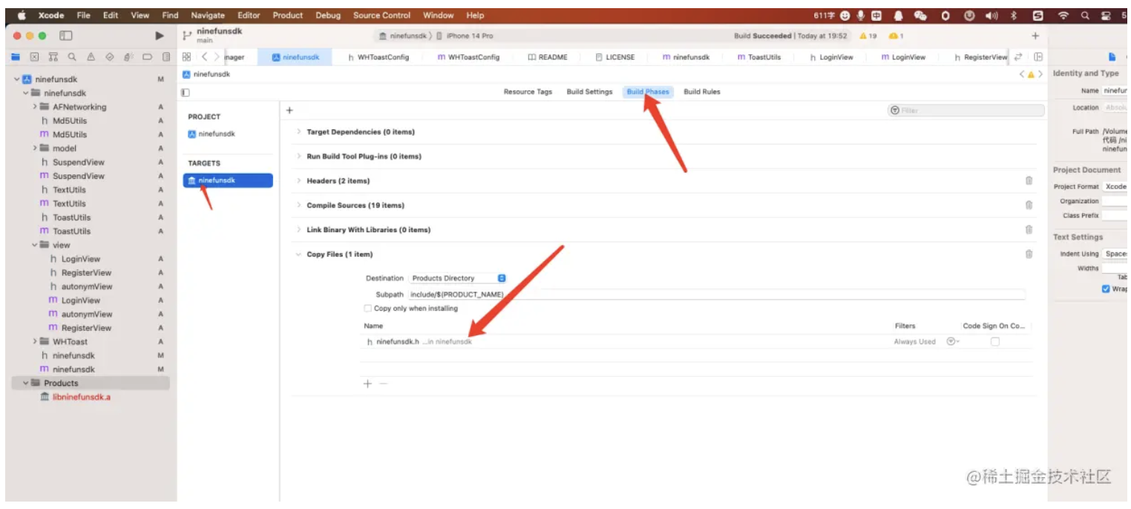The image size is (1131, 509).
Task: Open the Filters dropdown for ninefunsdk.h
Action: (952, 341)
